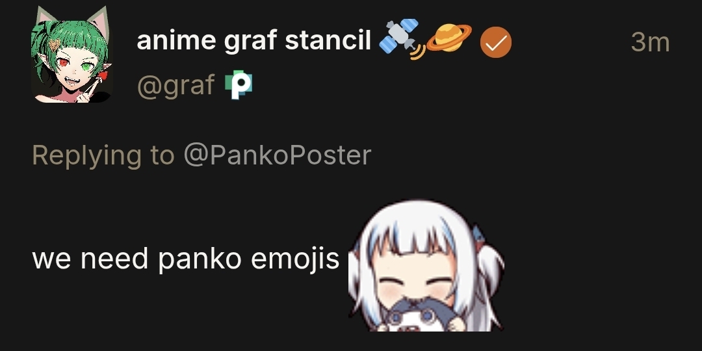Open the anime graf stancil profile name
Viewport: 702px width, 351px height.
pyautogui.click(x=253, y=41)
